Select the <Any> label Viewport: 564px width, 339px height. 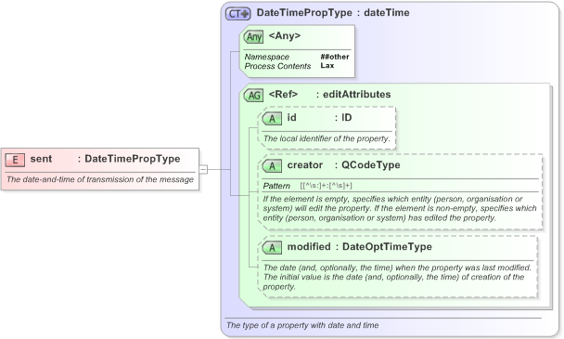coord(285,35)
